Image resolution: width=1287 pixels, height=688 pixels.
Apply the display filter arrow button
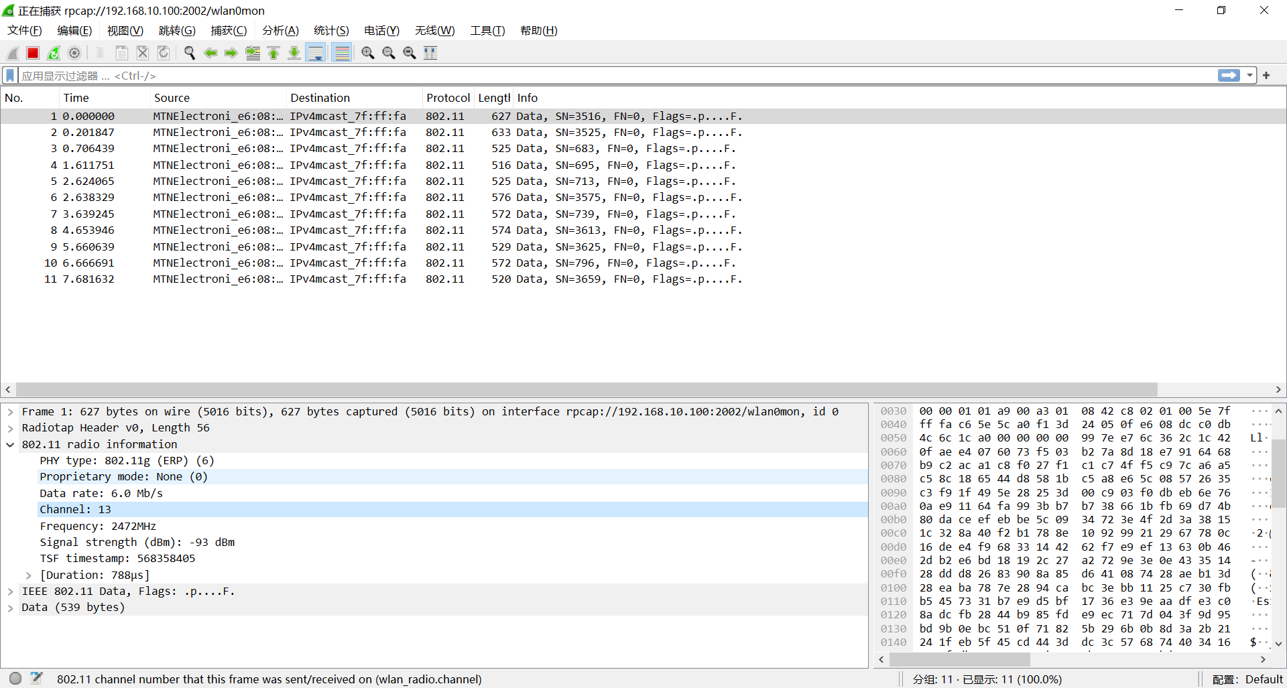click(x=1229, y=76)
